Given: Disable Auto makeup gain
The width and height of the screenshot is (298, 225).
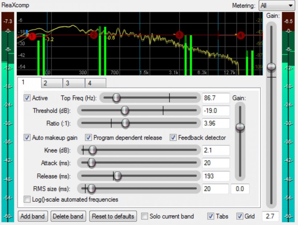Looking at the screenshot, I should point(27,138).
